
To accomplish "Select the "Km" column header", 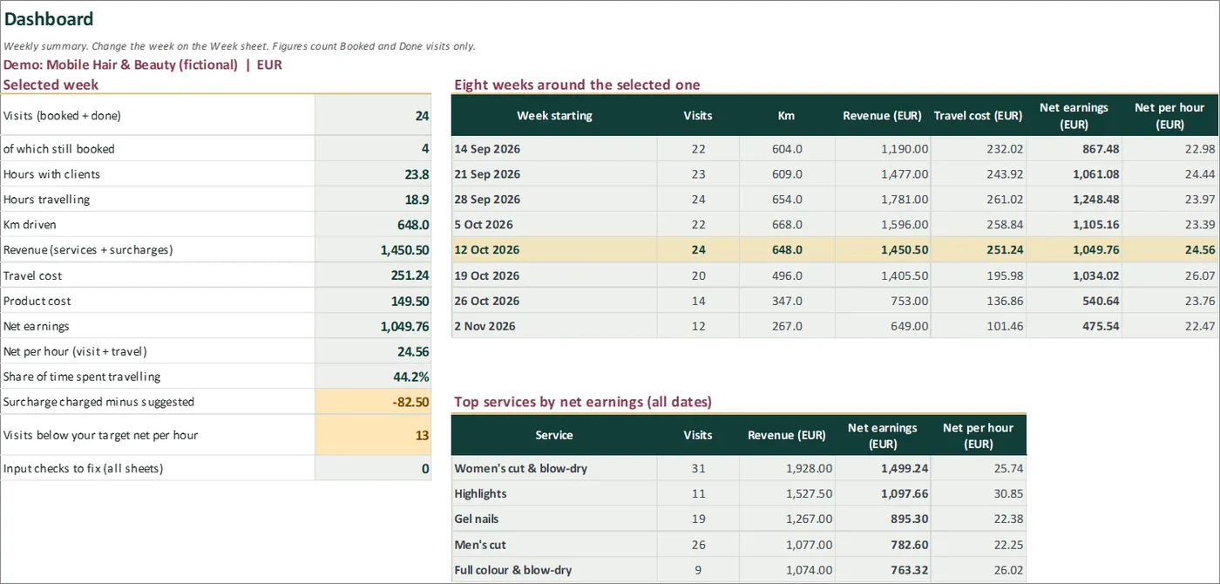I will coord(787,116).
